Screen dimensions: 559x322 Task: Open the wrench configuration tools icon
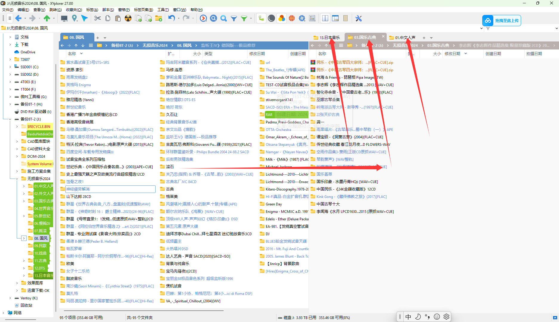[x=358, y=18]
